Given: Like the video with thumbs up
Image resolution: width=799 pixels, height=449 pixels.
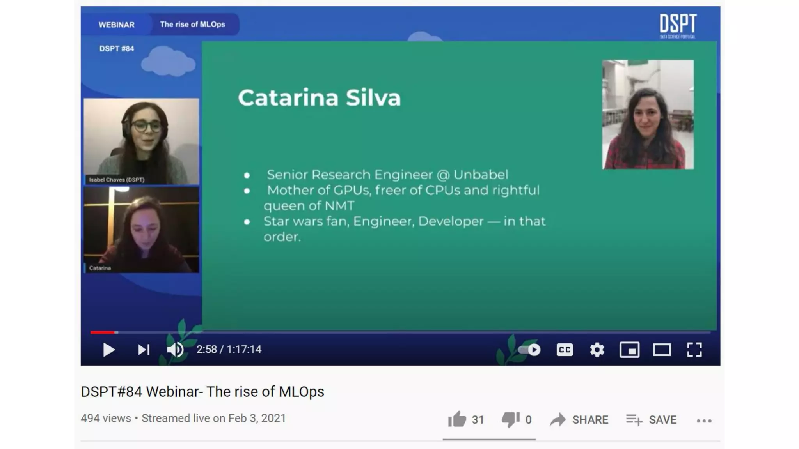Looking at the screenshot, I should point(457,419).
